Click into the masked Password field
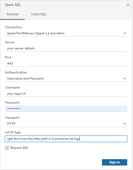This screenshot has width=133, height=170. (66, 108)
